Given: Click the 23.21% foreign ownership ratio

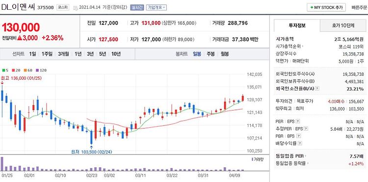Looking at the screenshot, I should [356, 89].
